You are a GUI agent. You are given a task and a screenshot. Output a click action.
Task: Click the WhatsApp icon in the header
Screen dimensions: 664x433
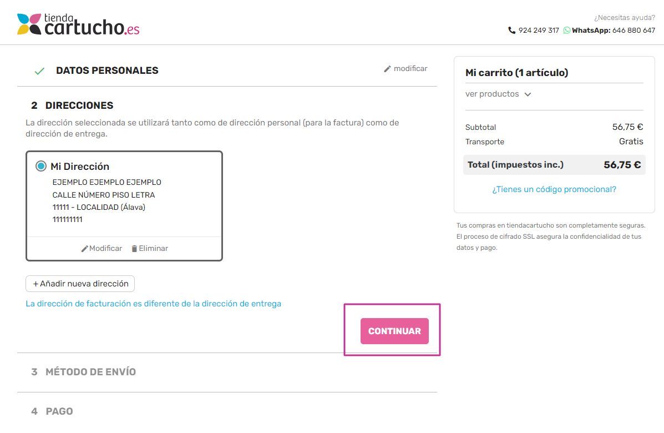point(566,31)
